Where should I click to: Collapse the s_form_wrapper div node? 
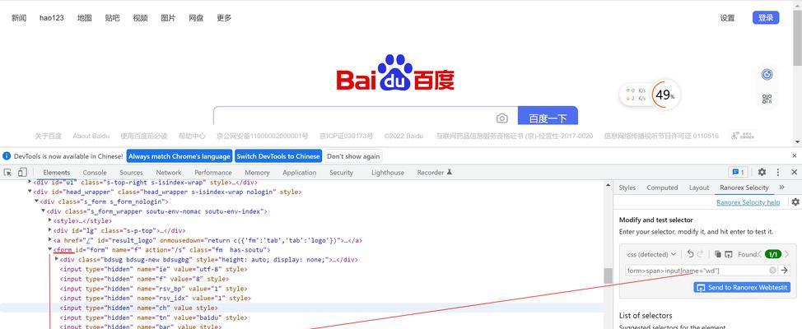[x=43, y=211]
